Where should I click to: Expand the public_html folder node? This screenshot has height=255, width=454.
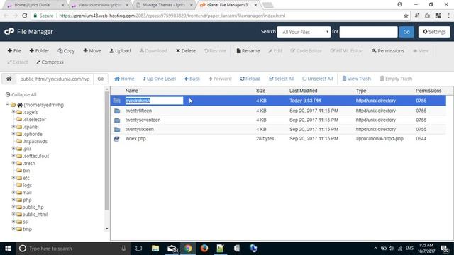pyautogui.click(x=13, y=214)
